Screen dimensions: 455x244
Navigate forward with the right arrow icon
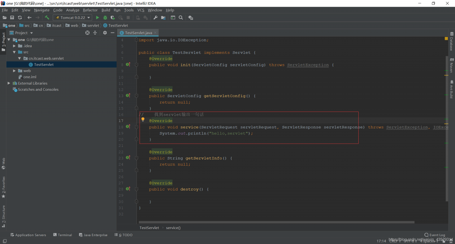point(37,17)
